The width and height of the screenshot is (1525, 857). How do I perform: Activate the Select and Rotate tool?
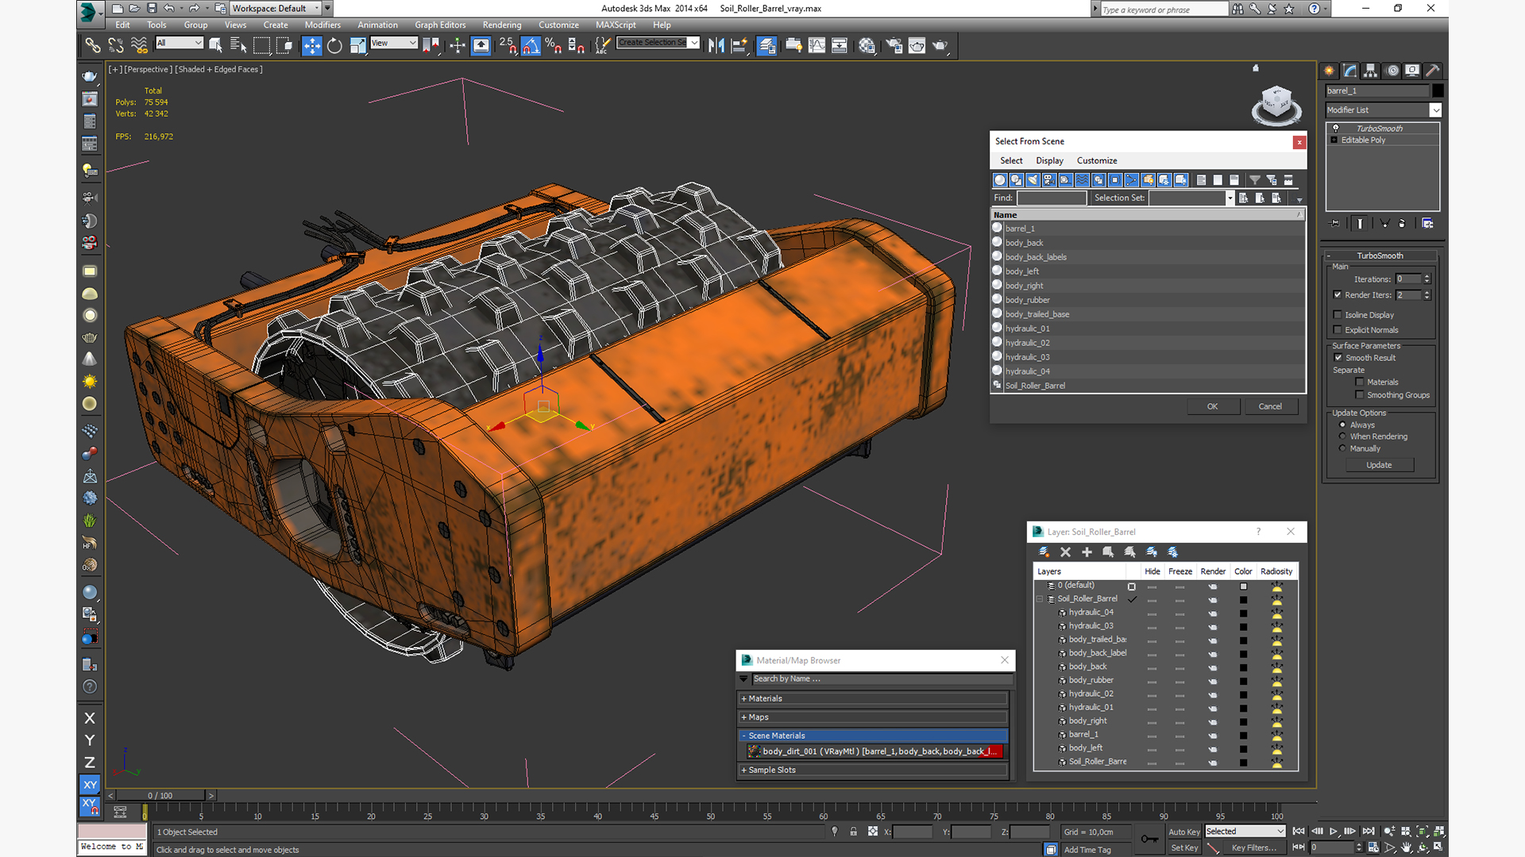coord(334,45)
